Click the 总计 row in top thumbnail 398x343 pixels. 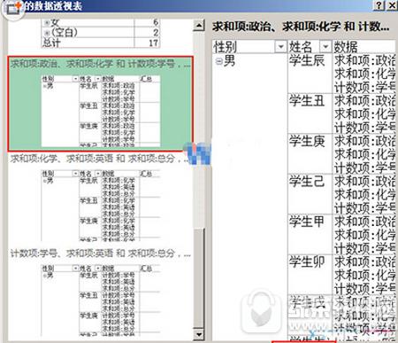[101, 43]
